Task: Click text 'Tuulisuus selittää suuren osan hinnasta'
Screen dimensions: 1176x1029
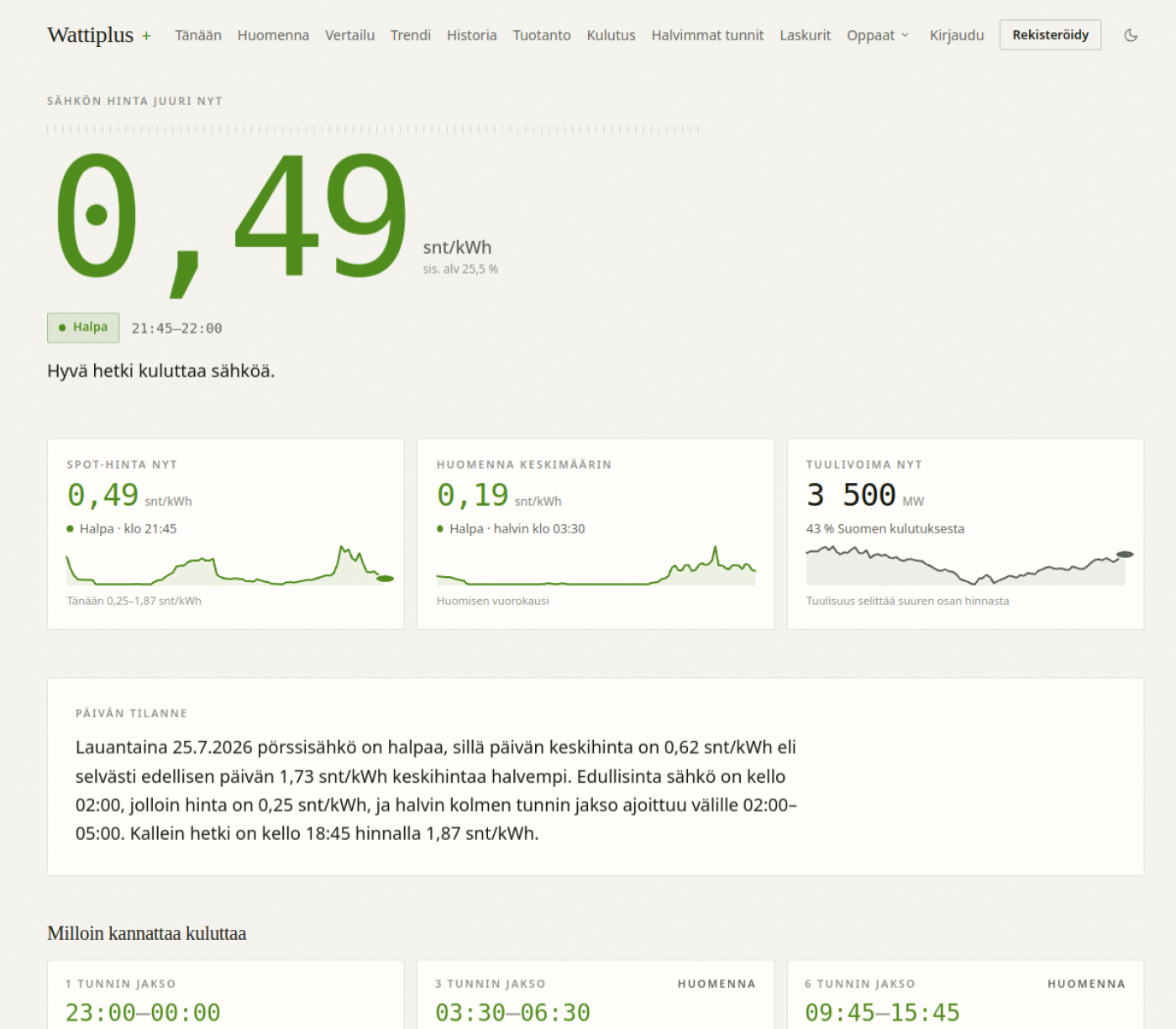Action: 907,601
